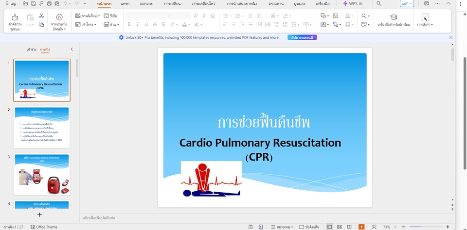Switch to the ออกแบบ (Design) tab
The height and width of the screenshot is (230, 467).
click(146, 4)
